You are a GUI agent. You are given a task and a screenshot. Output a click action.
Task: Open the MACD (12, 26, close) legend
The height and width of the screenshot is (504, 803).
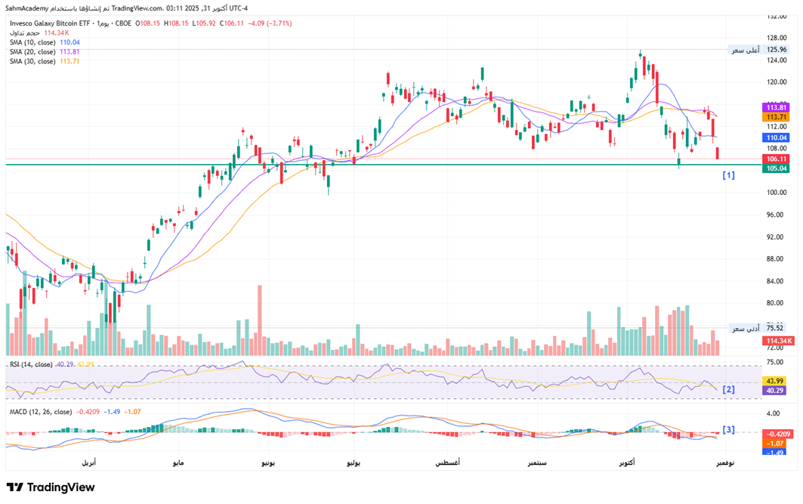(x=41, y=412)
